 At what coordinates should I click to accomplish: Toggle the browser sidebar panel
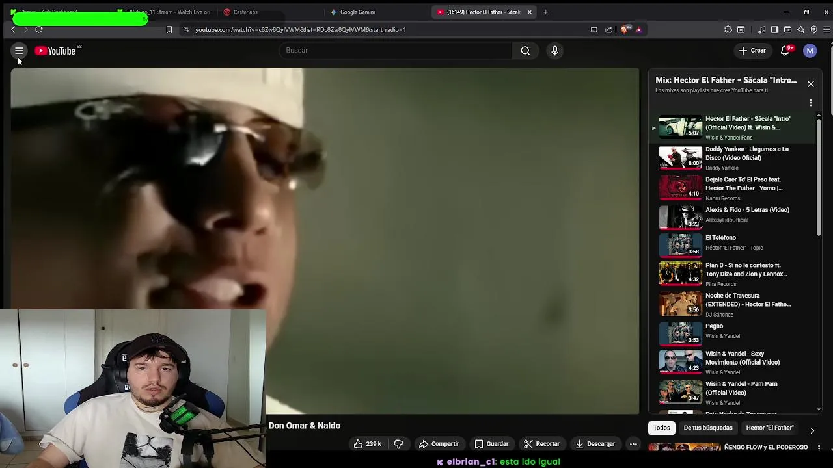(774, 29)
